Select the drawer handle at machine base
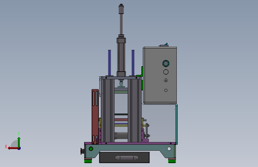The height and width of the screenshot is (167, 258). pos(127,158)
